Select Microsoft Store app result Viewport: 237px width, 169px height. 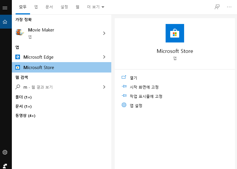point(62,67)
